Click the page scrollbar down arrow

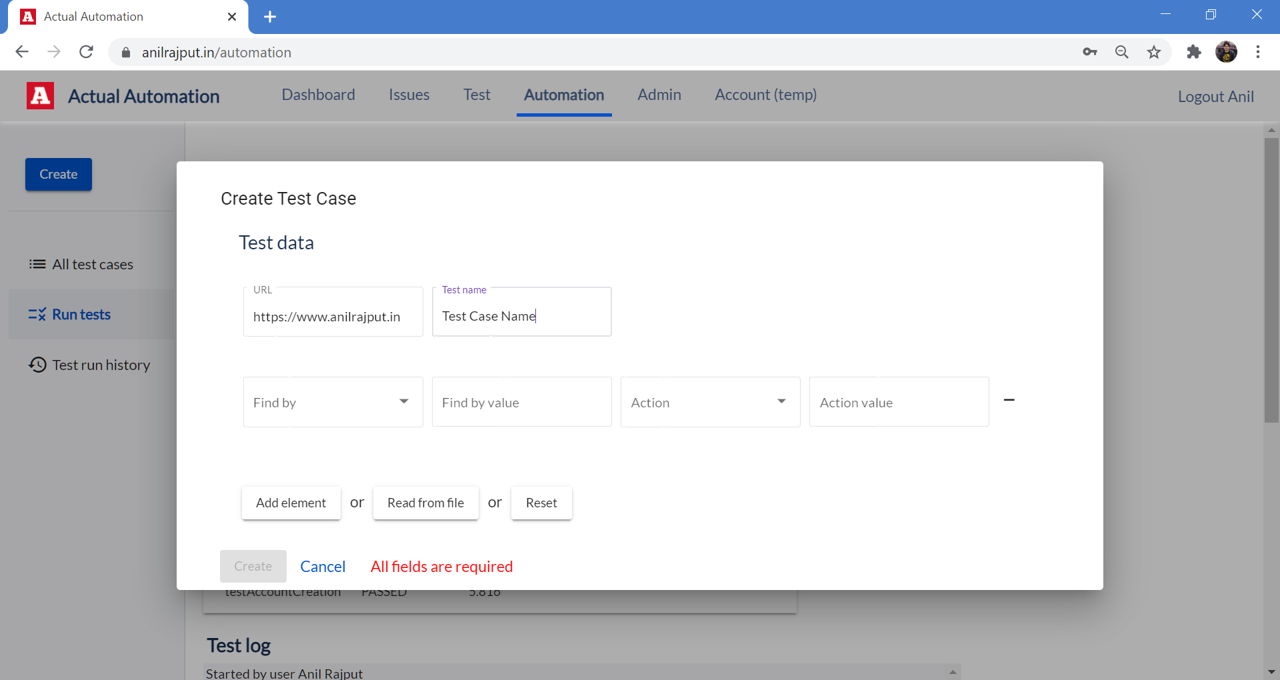(x=1271, y=672)
